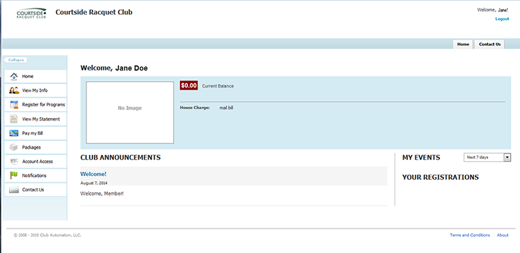The height and width of the screenshot is (253, 520).
Task: Open the Pay my Bill card icon
Action: pyautogui.click(x=14, y=133)
